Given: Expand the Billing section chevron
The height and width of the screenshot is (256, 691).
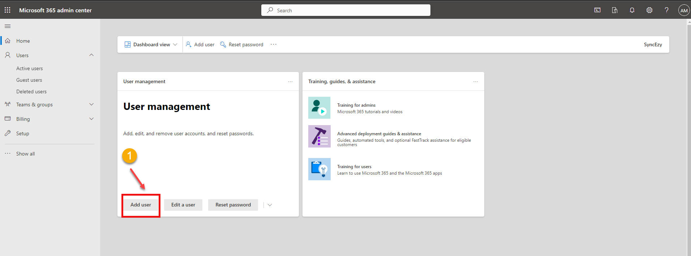Looking at the screenshot, I should (91, 119).
